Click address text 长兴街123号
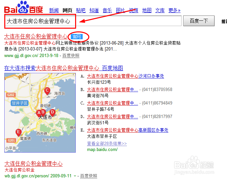 [x=99, y=82]
